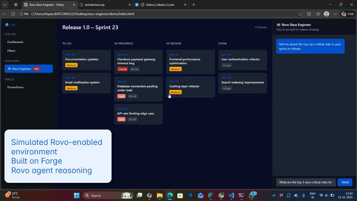
Task: Click ENG IN language indicator
Action: click(313, 195)
